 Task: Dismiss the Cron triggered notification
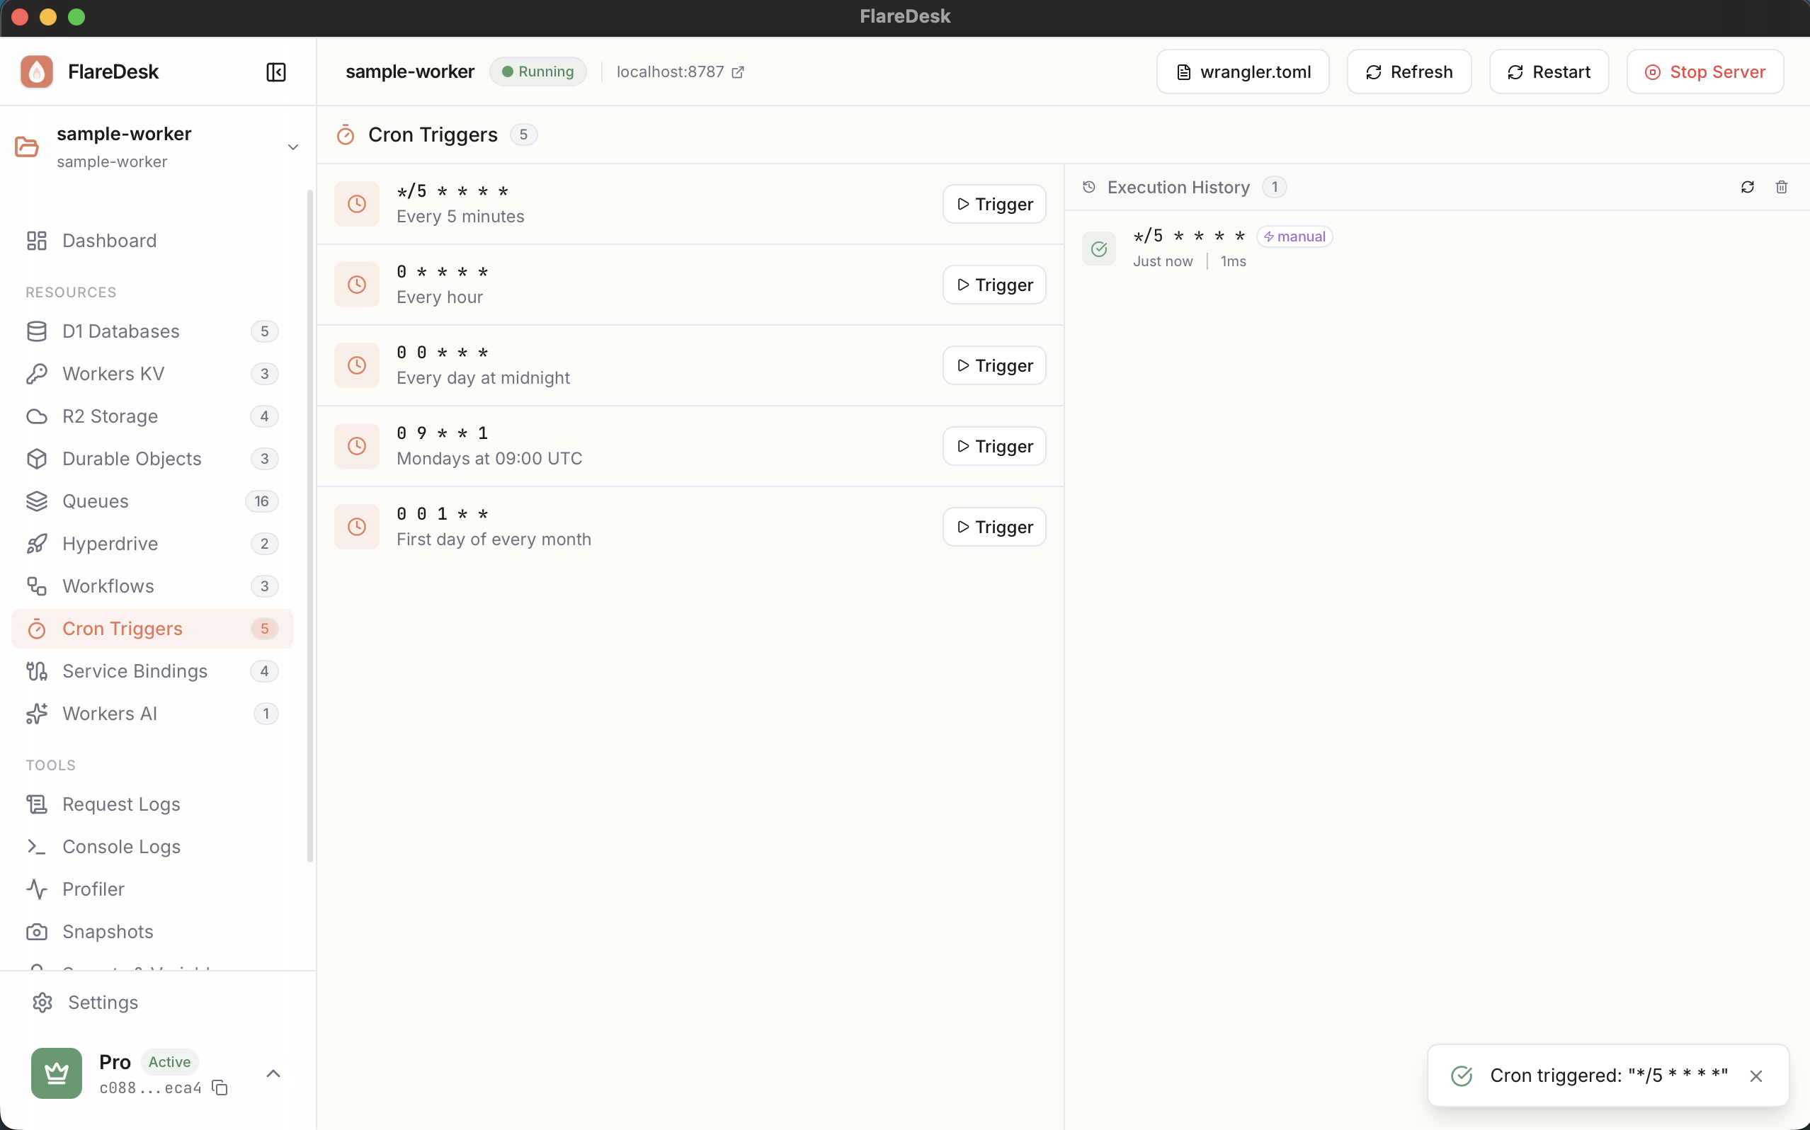pos(1756,1075)
